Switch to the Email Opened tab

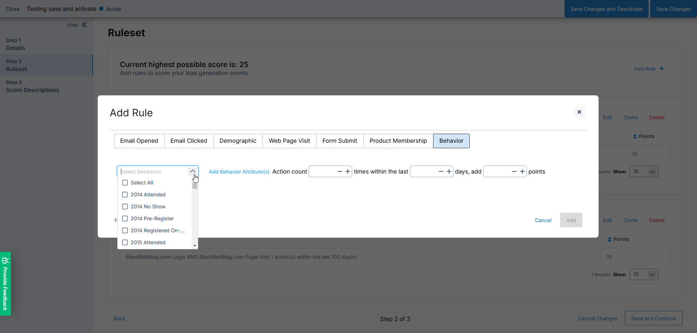(139, 141)
